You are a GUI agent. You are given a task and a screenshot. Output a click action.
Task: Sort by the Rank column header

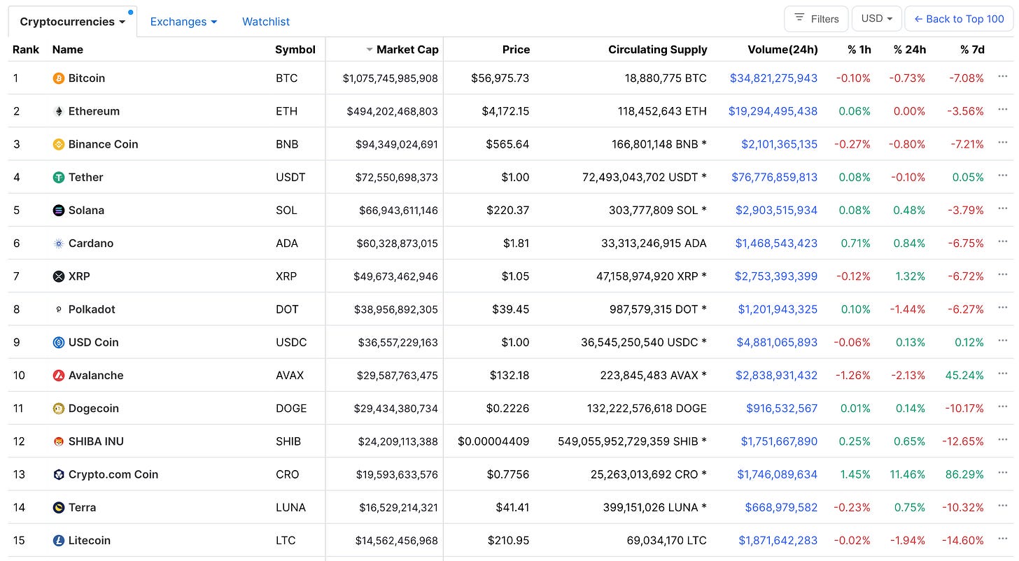25,50
